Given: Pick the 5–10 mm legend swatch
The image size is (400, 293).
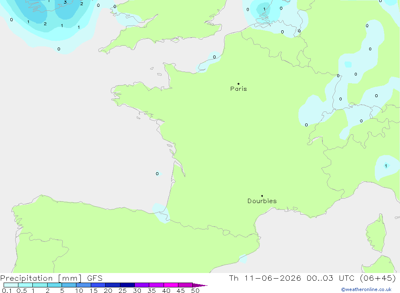Looking at the screenshot, I should point(69,285).
